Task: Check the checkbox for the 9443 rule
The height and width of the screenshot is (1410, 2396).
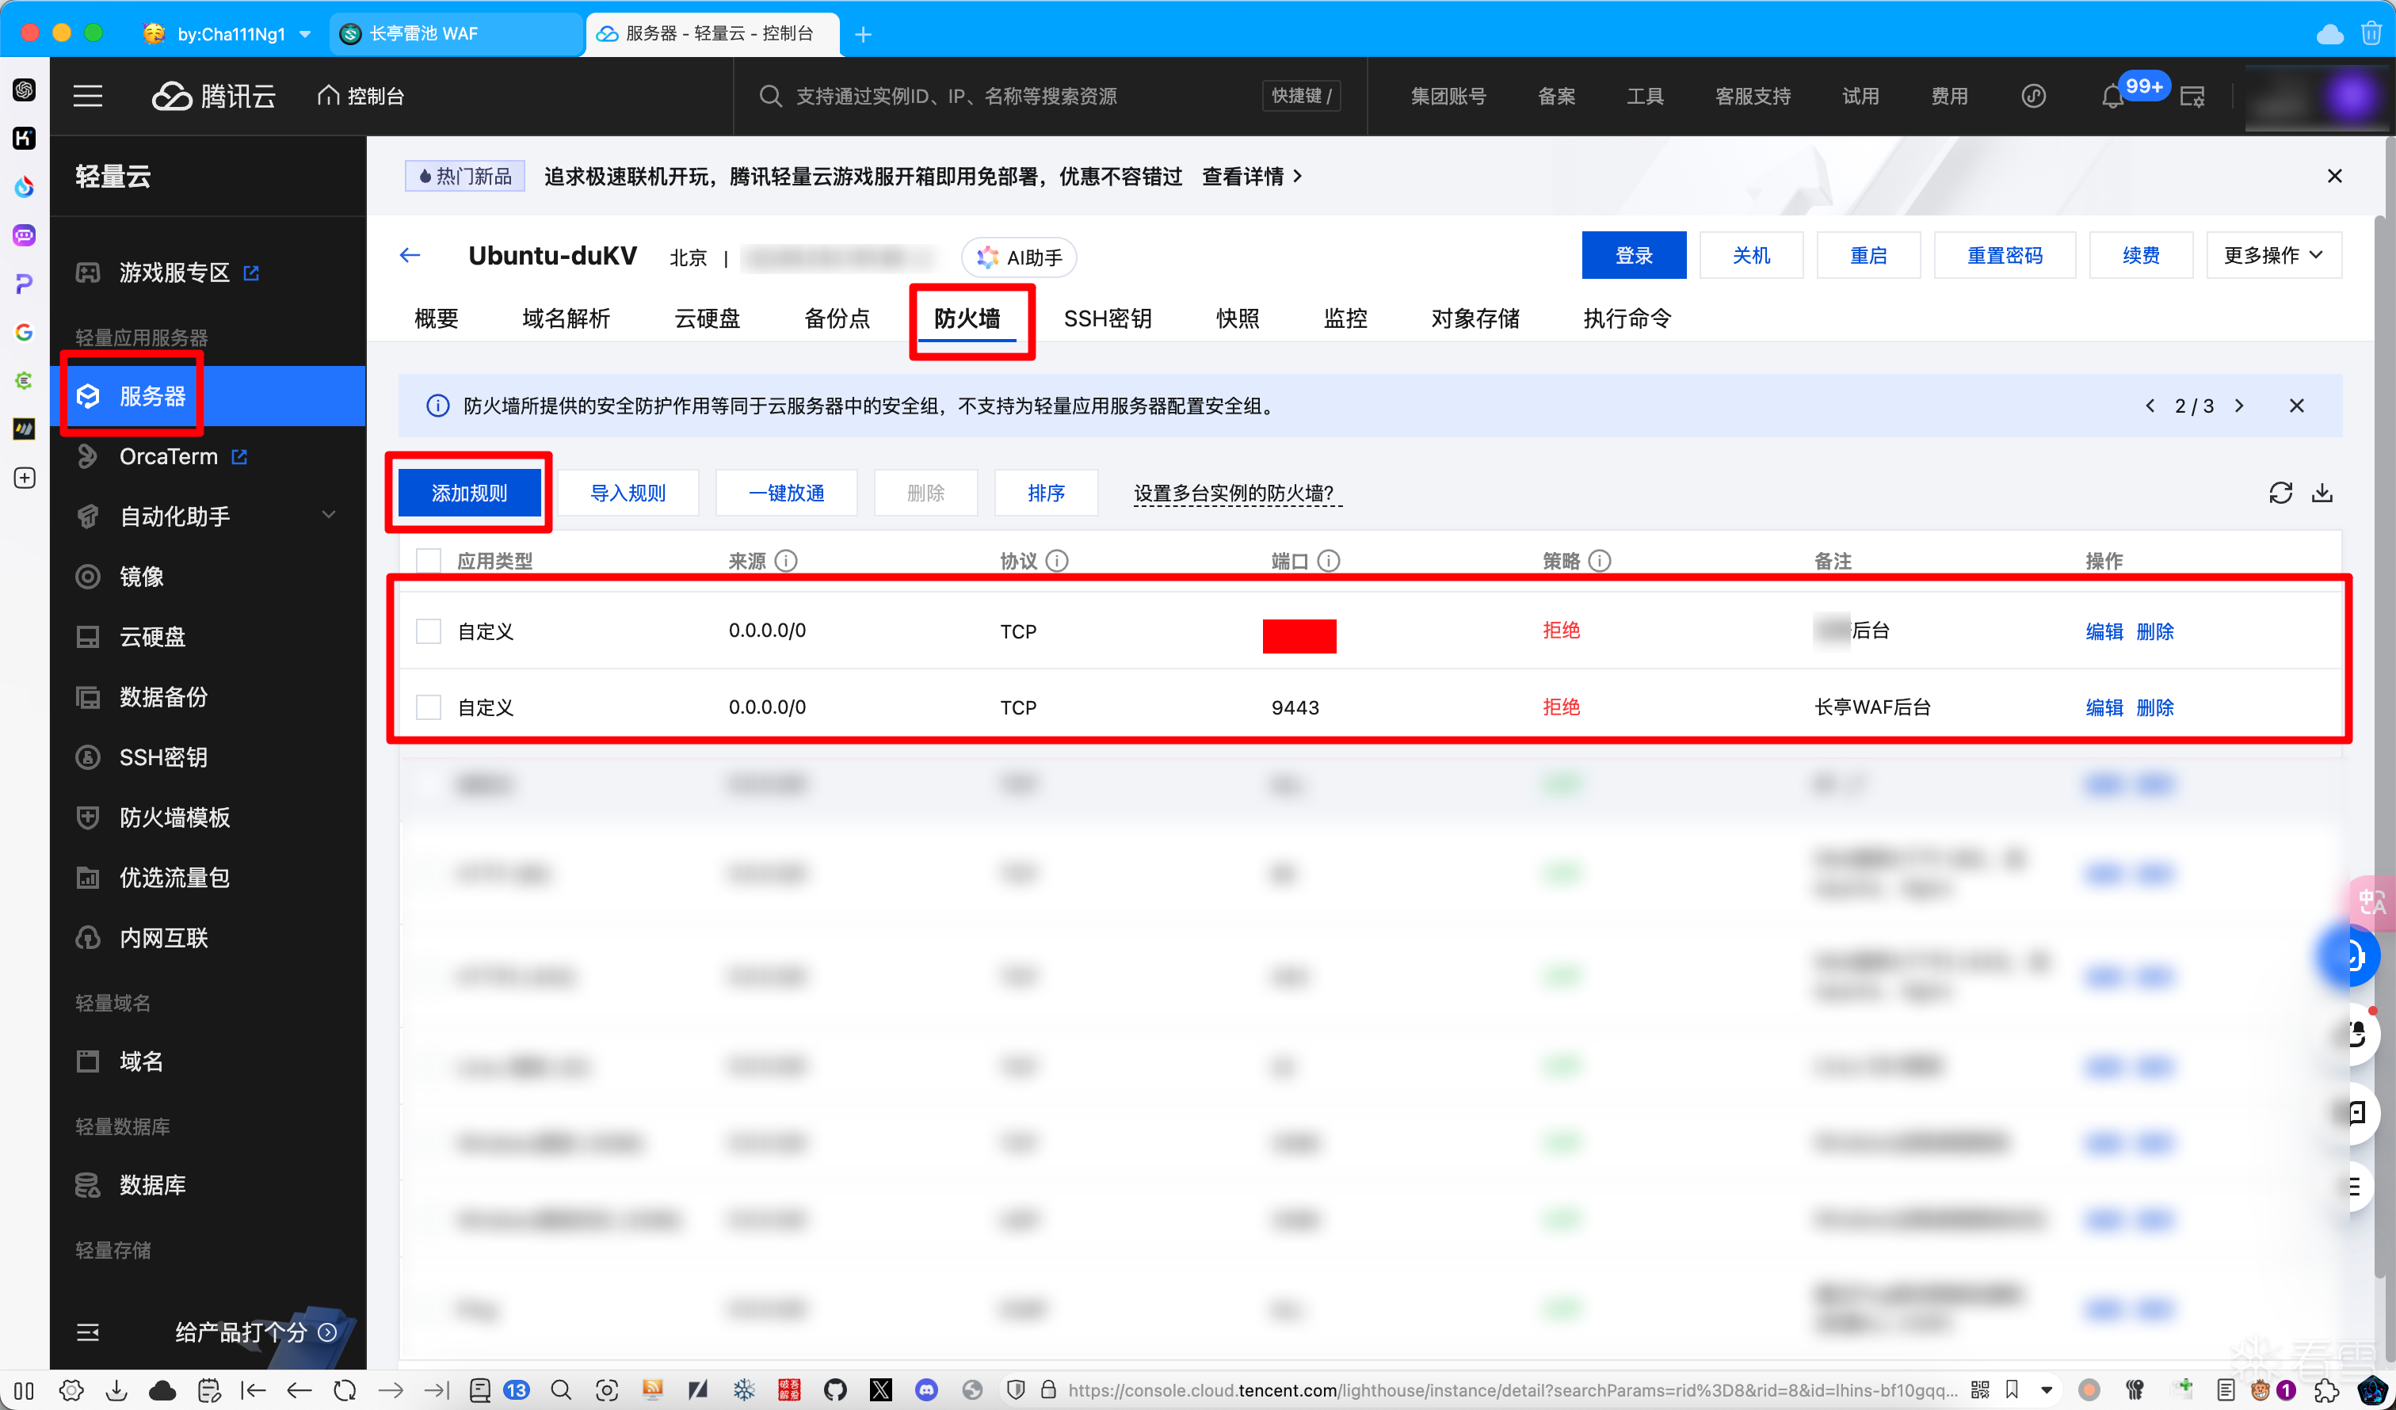Action: point(429,707)
